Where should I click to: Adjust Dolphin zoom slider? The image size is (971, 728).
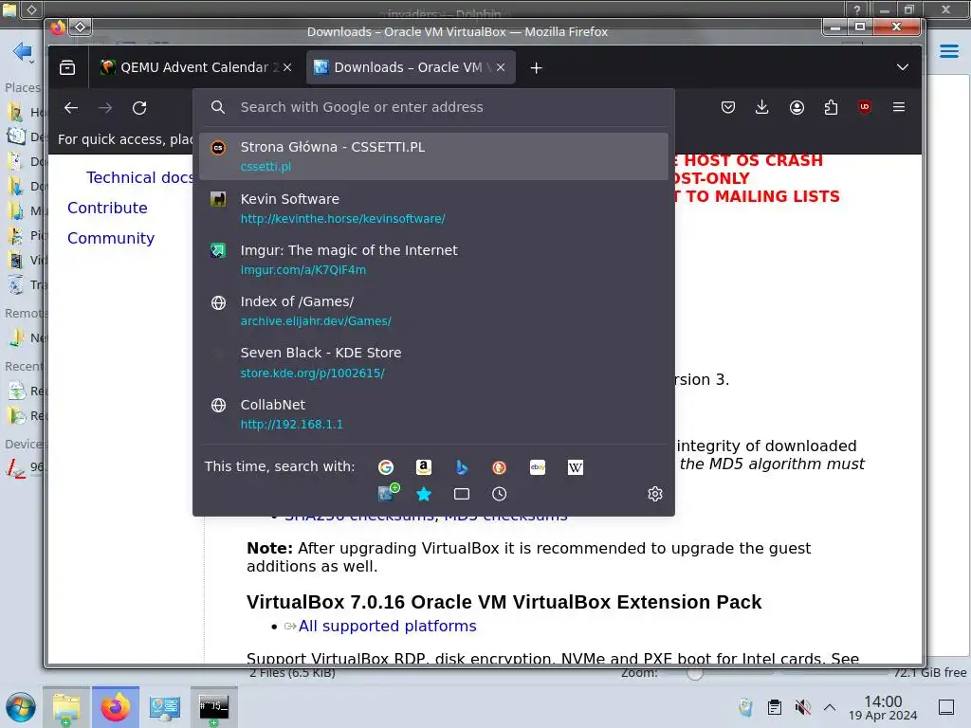click(717, 672)
